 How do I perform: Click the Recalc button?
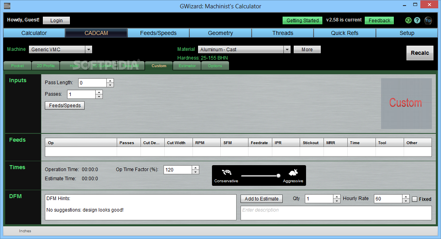point(420,53)
